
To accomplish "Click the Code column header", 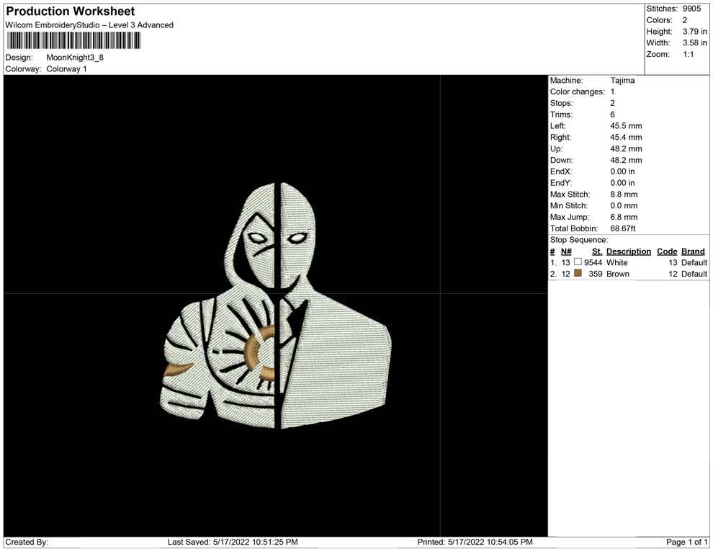I will tap(667, 251).
